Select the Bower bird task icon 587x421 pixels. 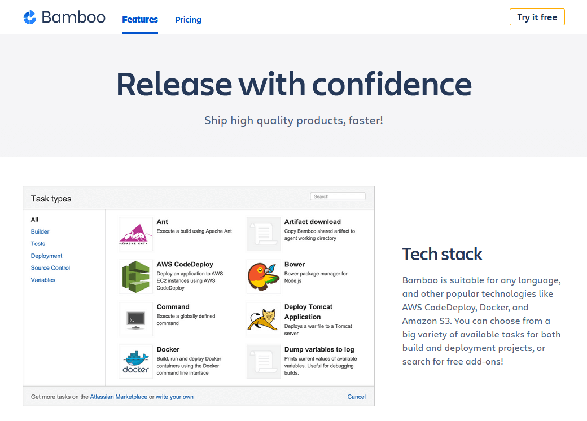(264, 277)
